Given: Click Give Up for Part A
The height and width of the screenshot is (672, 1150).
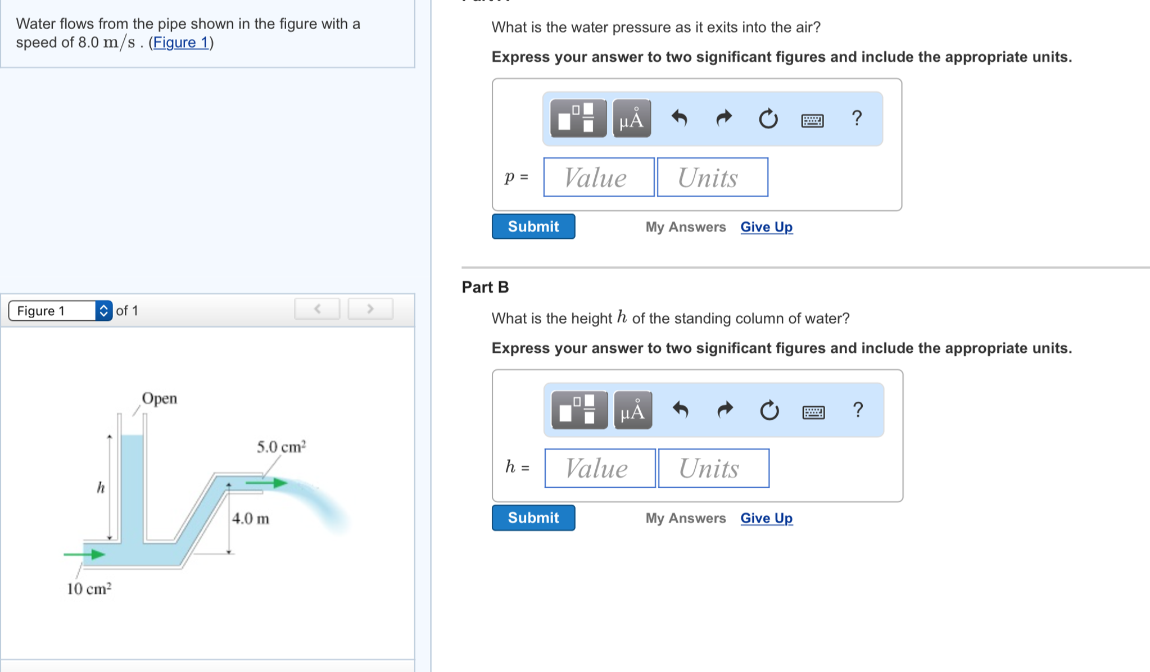Looking at the screenshot, I should pyautogui.click(x=766, y=227).
